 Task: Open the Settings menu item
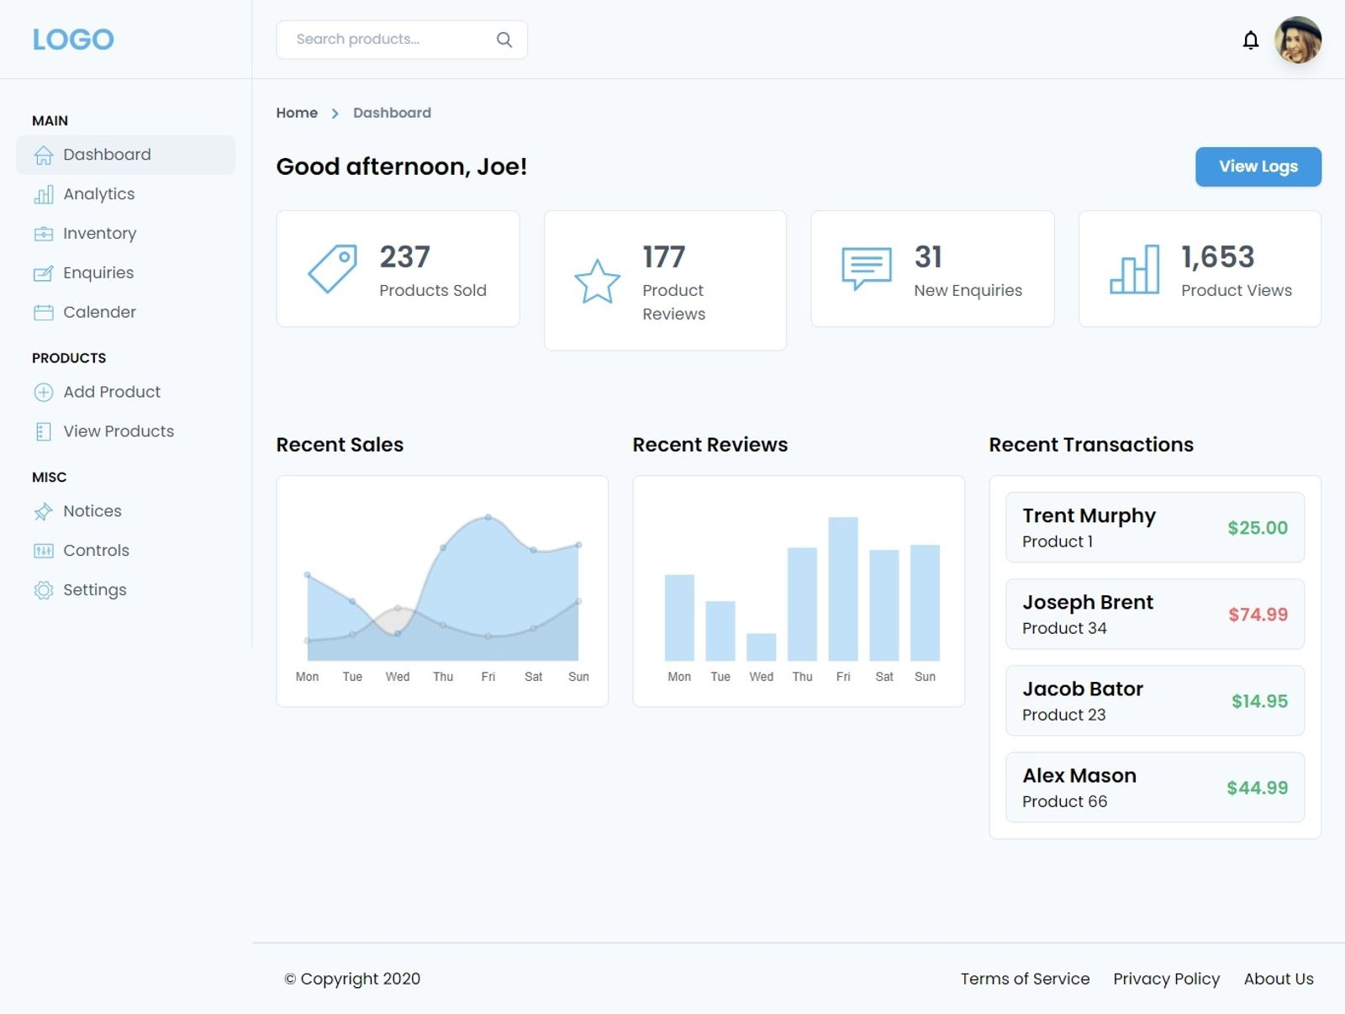pos(125,590)
